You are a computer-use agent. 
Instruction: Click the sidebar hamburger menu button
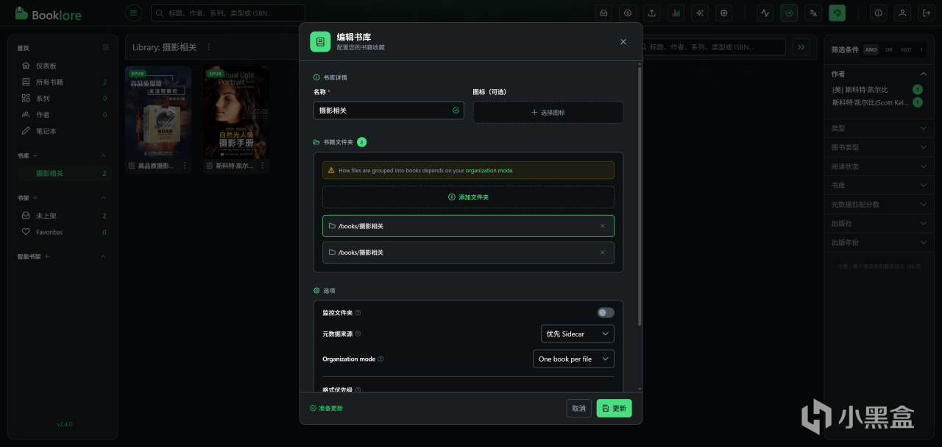coord(133,13)
